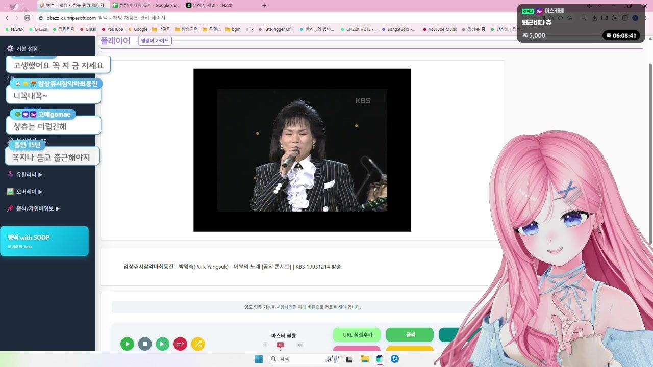The width and height of the screenshot is (653, 367).
Task: Stop playback with the gray stop button
Action: [x=145, y=344]
